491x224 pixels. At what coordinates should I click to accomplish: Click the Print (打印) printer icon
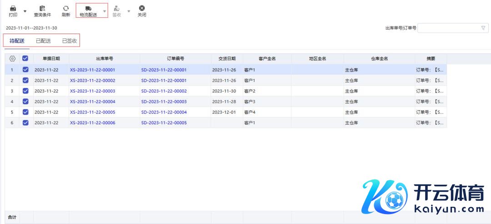13,8
